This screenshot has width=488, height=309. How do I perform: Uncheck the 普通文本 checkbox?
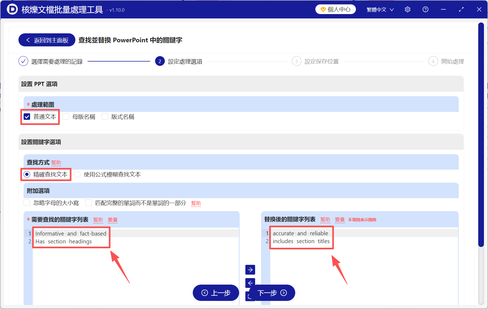(x=27, y=117)
